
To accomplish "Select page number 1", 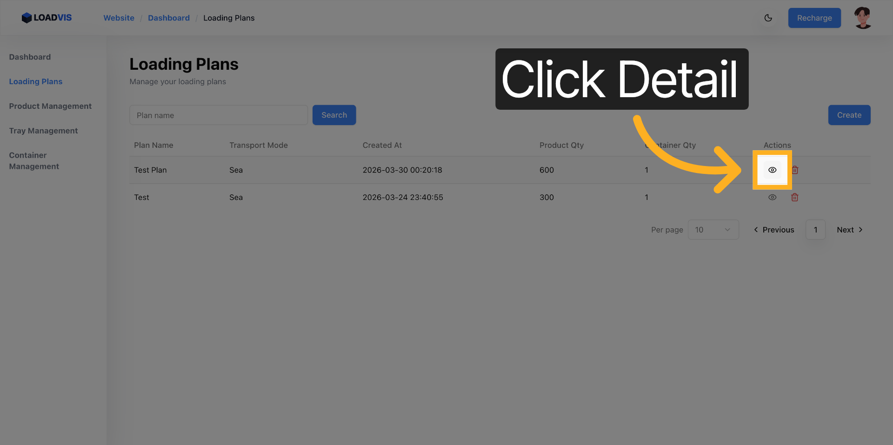I will [815, 230].
